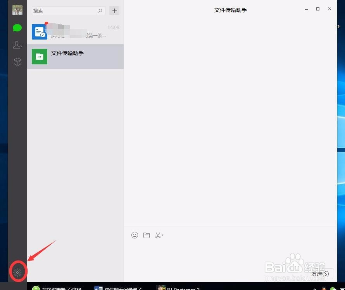Screen dimensions: 345x290
Task: Click the green File Transfer avatar icon
Action: pos(40,57)
